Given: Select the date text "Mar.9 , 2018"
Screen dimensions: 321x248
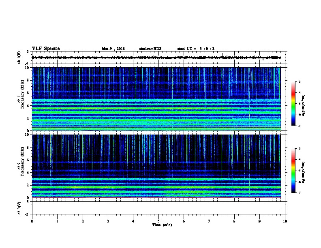Looking at the screenshot, I should coord(113,49).
